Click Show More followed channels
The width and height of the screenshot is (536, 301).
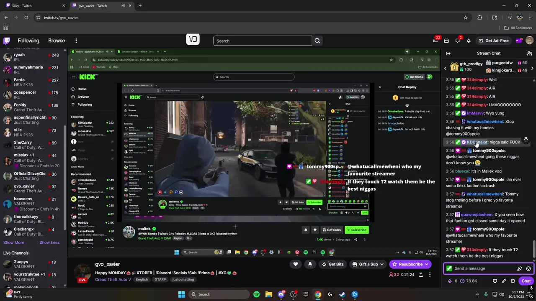point(14,242)
